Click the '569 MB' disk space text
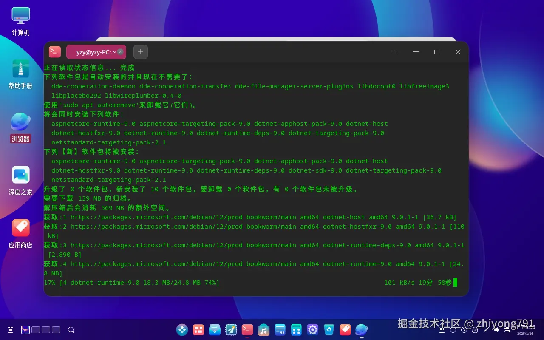 pyautogui.click(x=113, y=208)
